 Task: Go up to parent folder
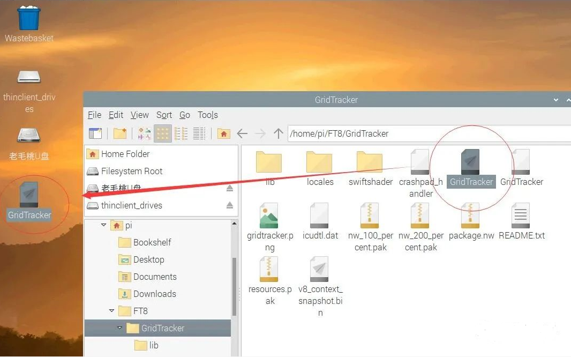coord(278,133)
